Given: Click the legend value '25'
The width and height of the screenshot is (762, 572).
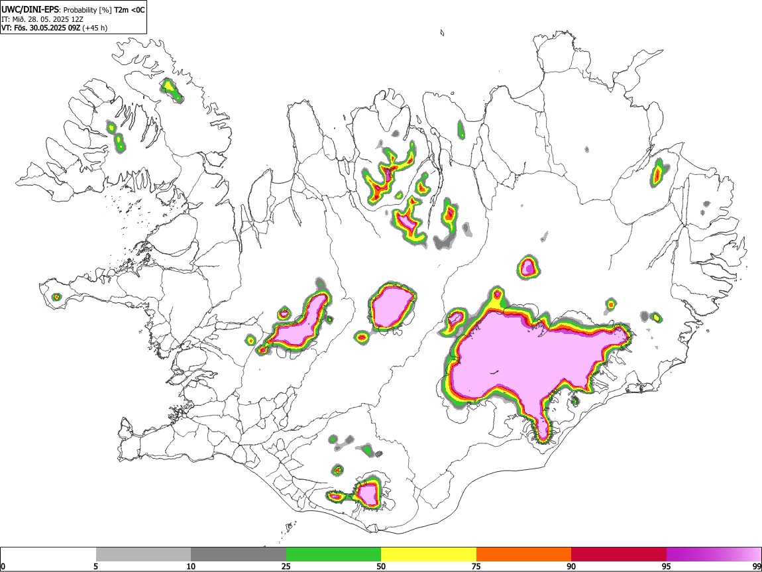Looking at the screenshot, I should pos(286,566).
